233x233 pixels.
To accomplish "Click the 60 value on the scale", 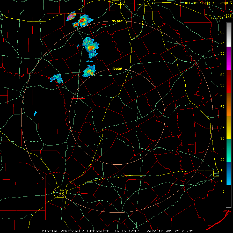I will coord(222,75).
